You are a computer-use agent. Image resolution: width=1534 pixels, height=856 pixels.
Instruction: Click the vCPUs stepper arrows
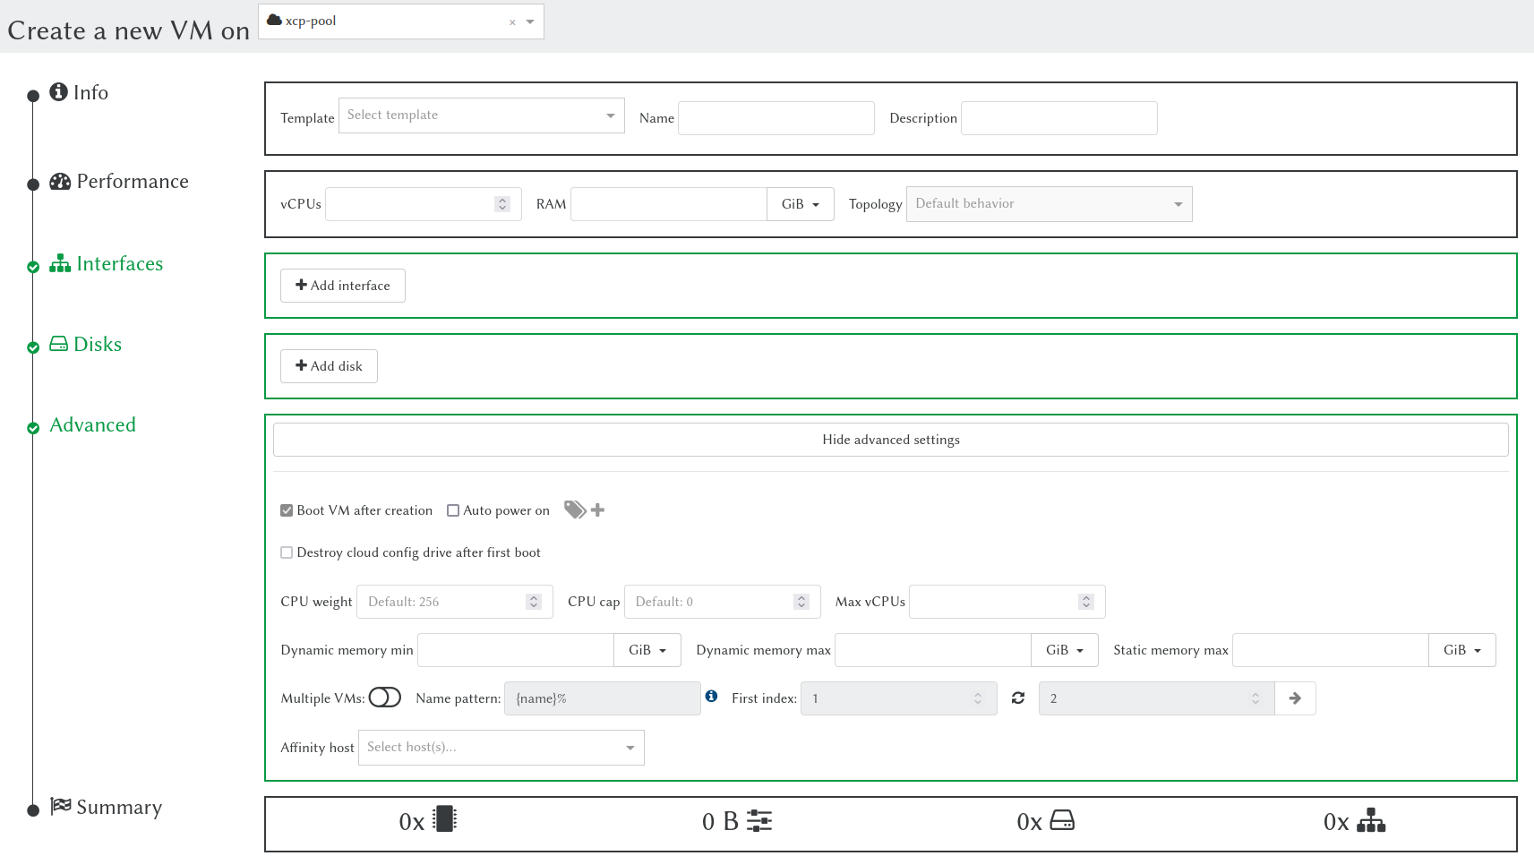(x=502, y=204)
